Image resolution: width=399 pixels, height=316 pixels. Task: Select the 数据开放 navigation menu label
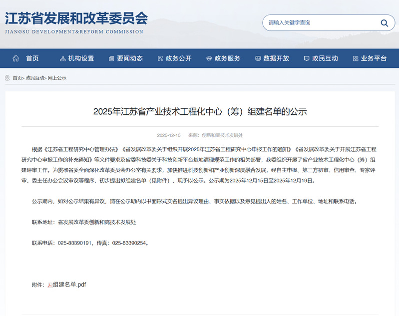[276, 58]
